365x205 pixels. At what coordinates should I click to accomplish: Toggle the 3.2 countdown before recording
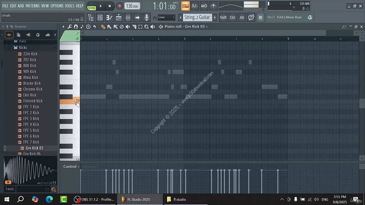point(194,6)
